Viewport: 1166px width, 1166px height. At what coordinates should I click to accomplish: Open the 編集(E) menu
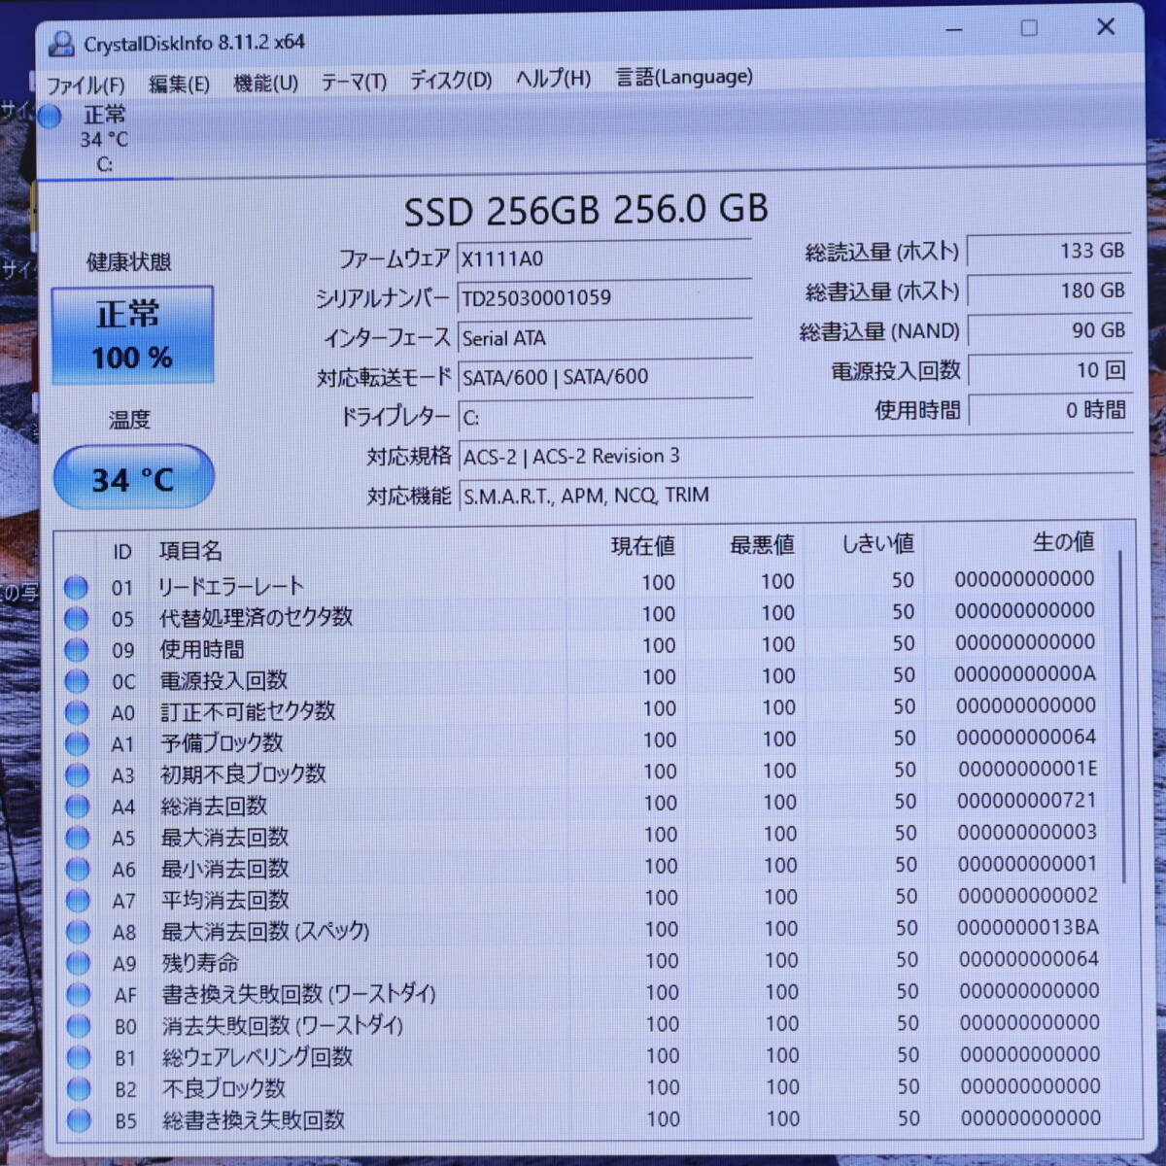179,84
